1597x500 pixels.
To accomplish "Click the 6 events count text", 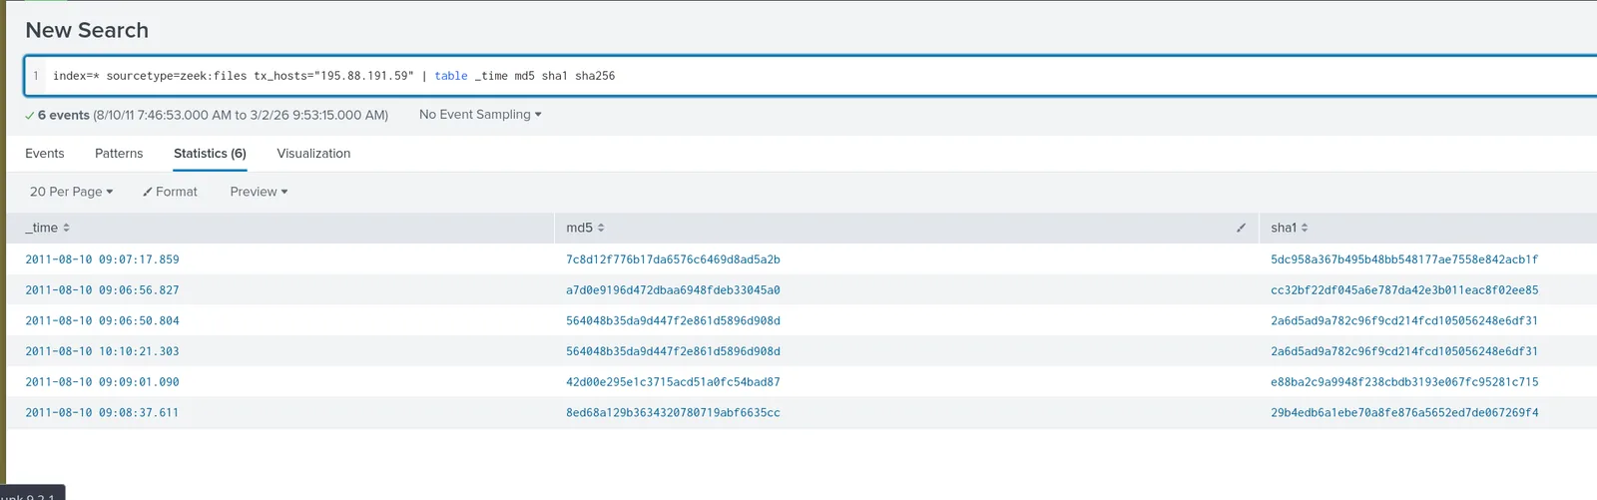I will click(x=64, y=116).
